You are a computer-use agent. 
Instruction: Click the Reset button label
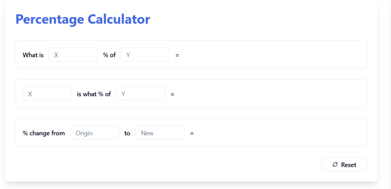pos(349,165)
